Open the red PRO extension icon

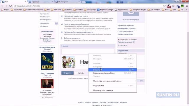click(169, 6)
